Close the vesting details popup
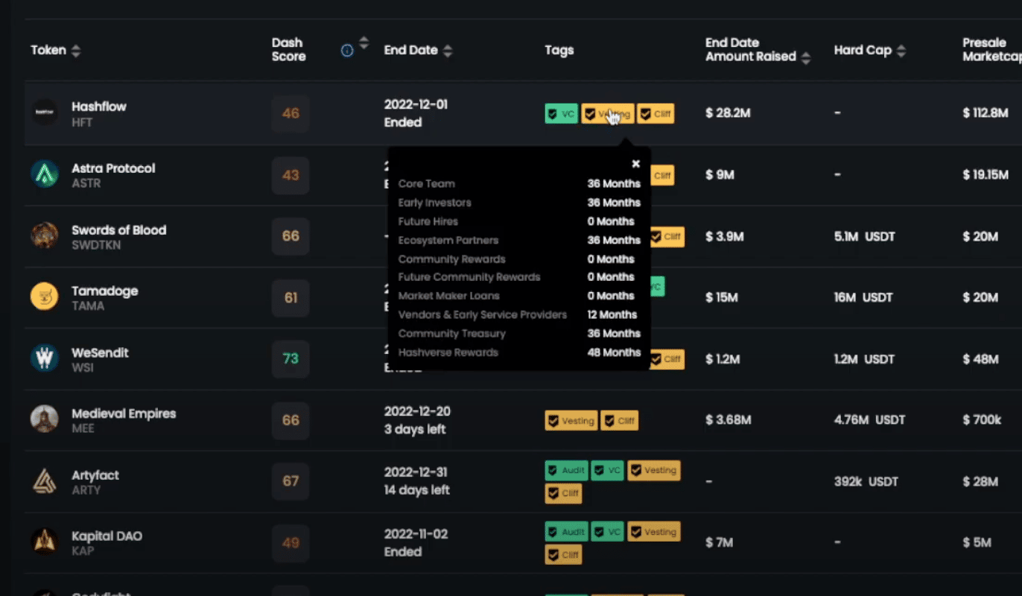 point(636,164)
